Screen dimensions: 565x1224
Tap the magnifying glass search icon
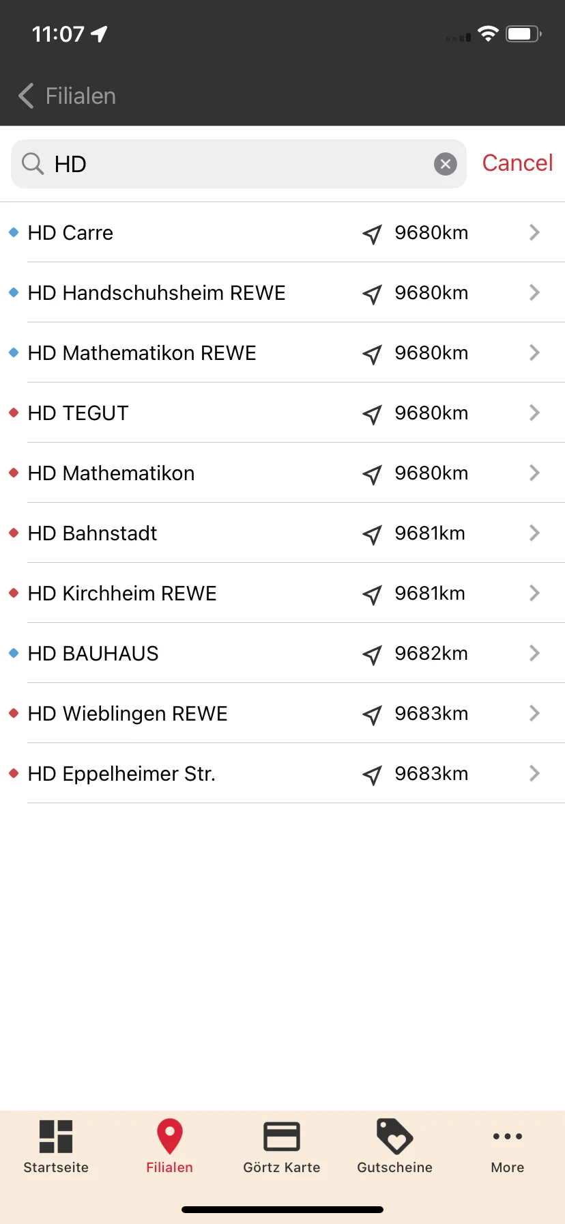tap(33, 164)
